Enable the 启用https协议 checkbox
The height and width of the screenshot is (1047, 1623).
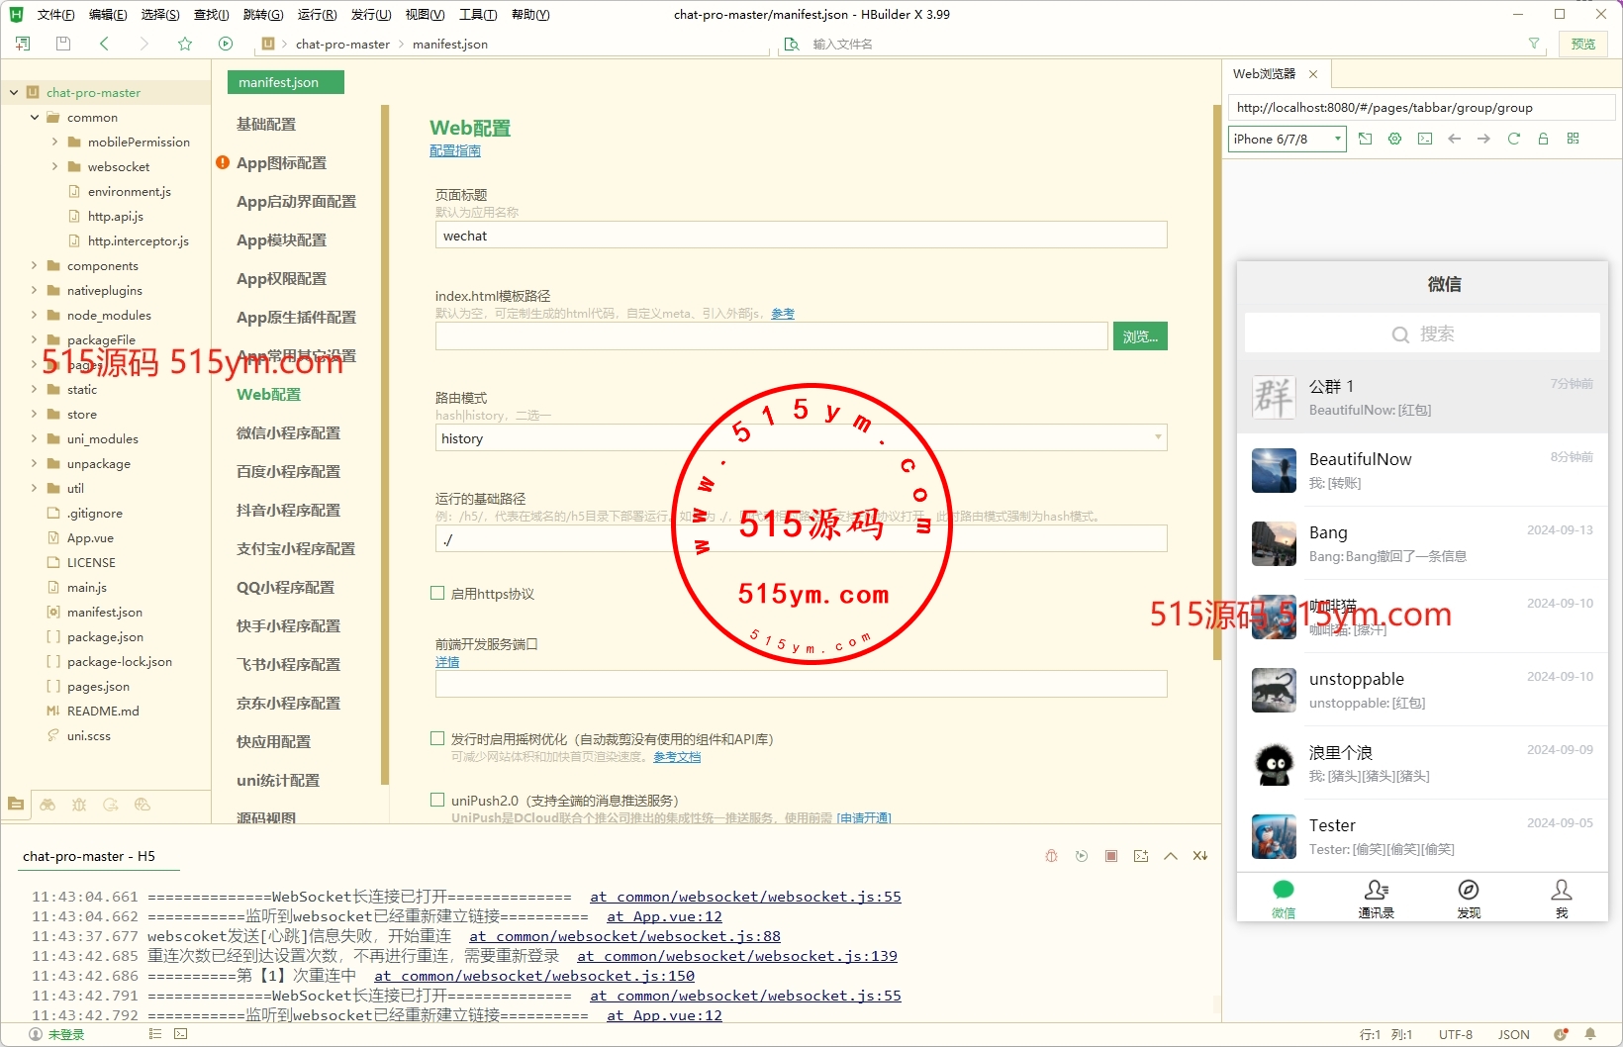437,594
